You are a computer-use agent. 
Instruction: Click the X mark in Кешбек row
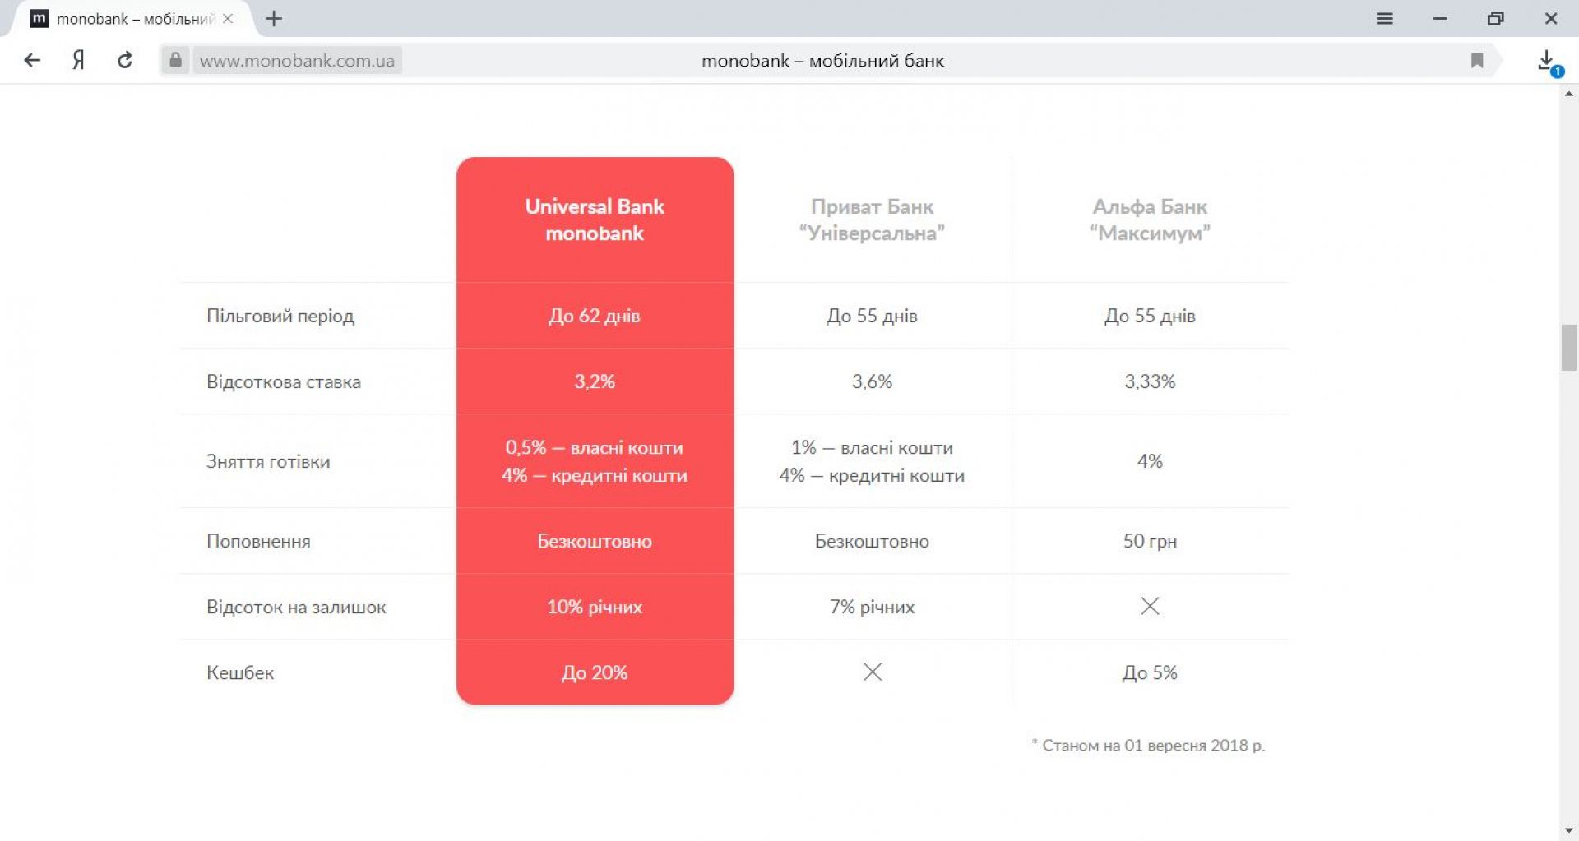[873, 672]
